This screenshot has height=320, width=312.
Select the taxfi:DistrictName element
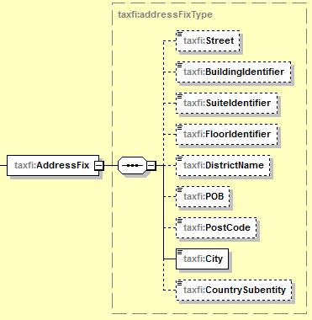click(x=223, y=166)
